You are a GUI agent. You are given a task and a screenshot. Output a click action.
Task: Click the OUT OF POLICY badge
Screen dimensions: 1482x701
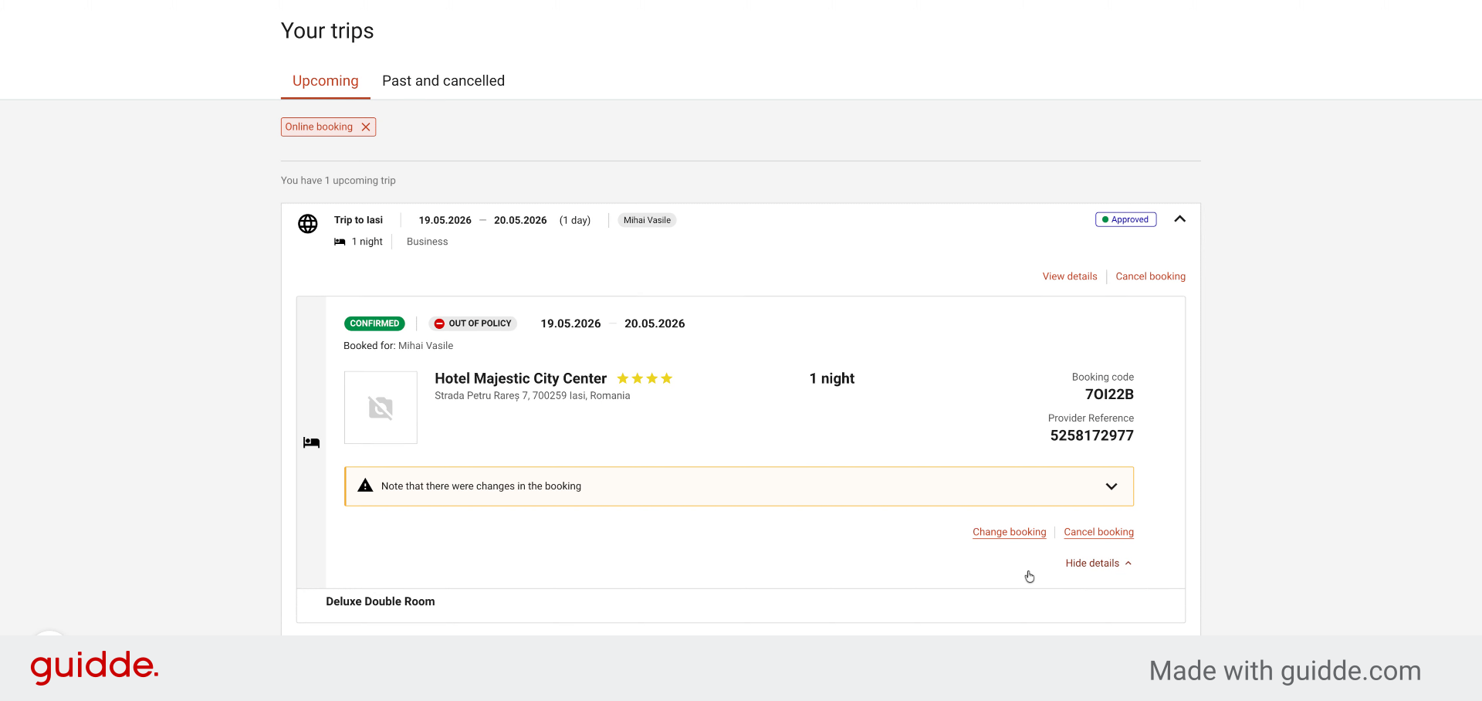point(472,323)
